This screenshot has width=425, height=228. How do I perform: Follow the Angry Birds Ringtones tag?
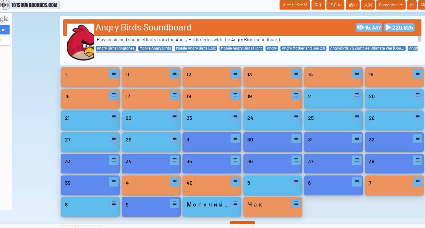116,48
